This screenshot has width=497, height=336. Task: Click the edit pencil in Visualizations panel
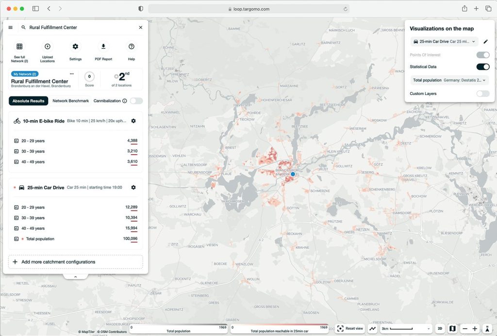485,42
